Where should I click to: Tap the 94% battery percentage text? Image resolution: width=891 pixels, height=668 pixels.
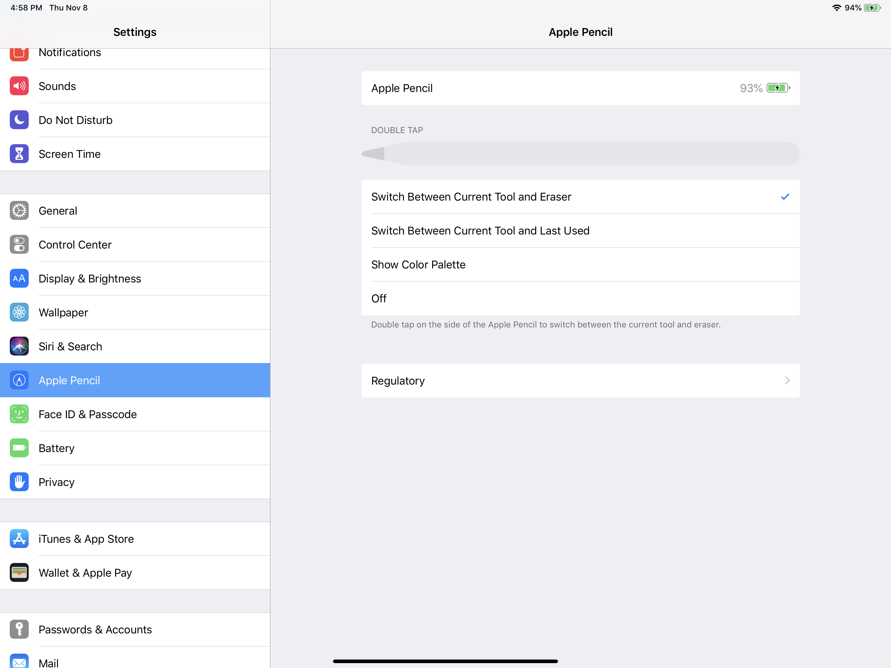pos(853,8)
